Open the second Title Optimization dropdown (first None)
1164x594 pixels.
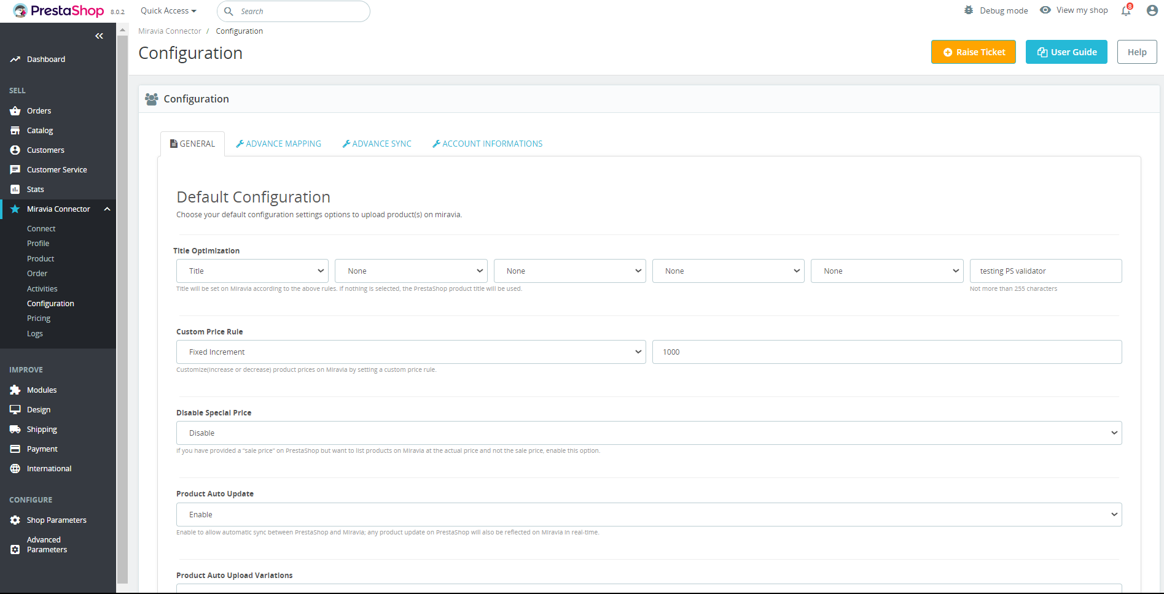click(411, 271)
